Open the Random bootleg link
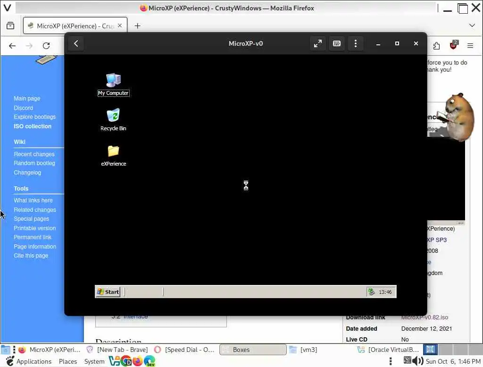 click(x=34, y=163)
